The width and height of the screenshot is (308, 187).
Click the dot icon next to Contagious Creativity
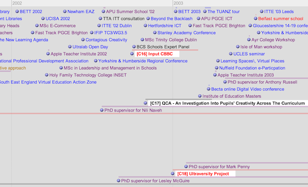(83, 40)
